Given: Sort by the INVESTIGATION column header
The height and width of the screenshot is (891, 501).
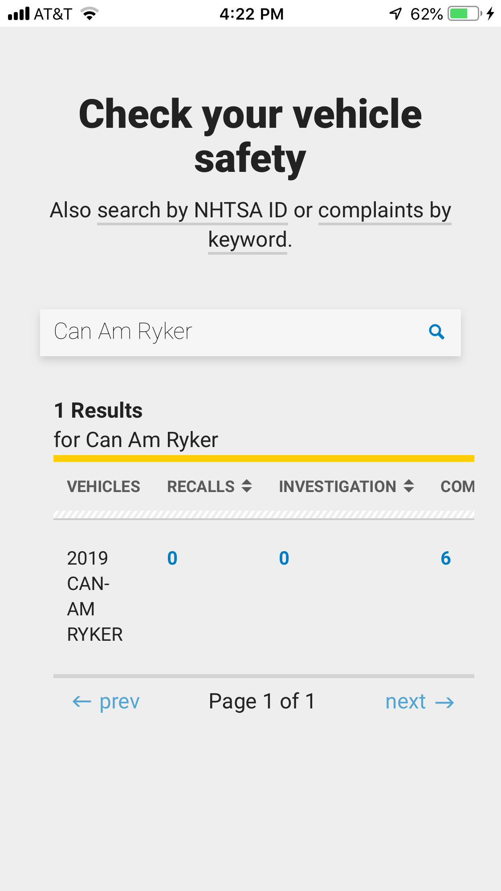Looking at the screenshot, I should (x=337, y=487).
